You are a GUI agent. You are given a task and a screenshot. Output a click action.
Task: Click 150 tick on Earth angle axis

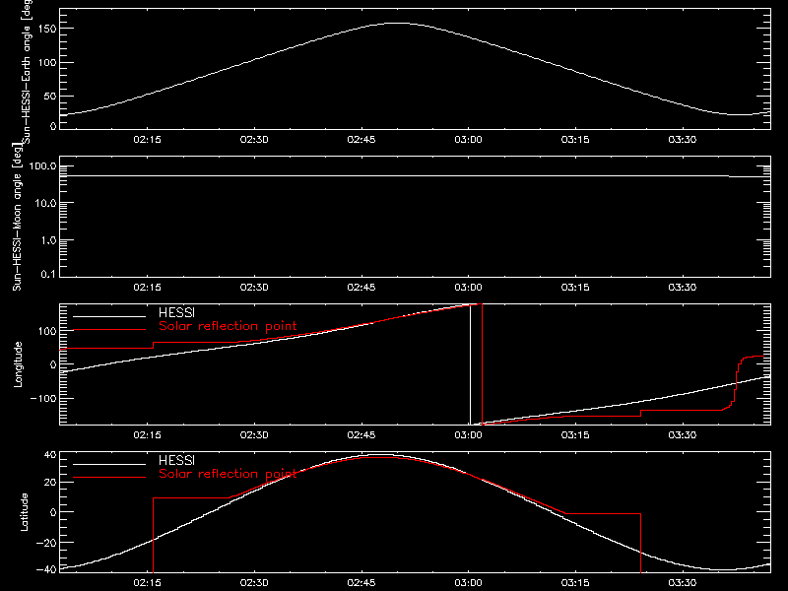[x=48, y=29]
